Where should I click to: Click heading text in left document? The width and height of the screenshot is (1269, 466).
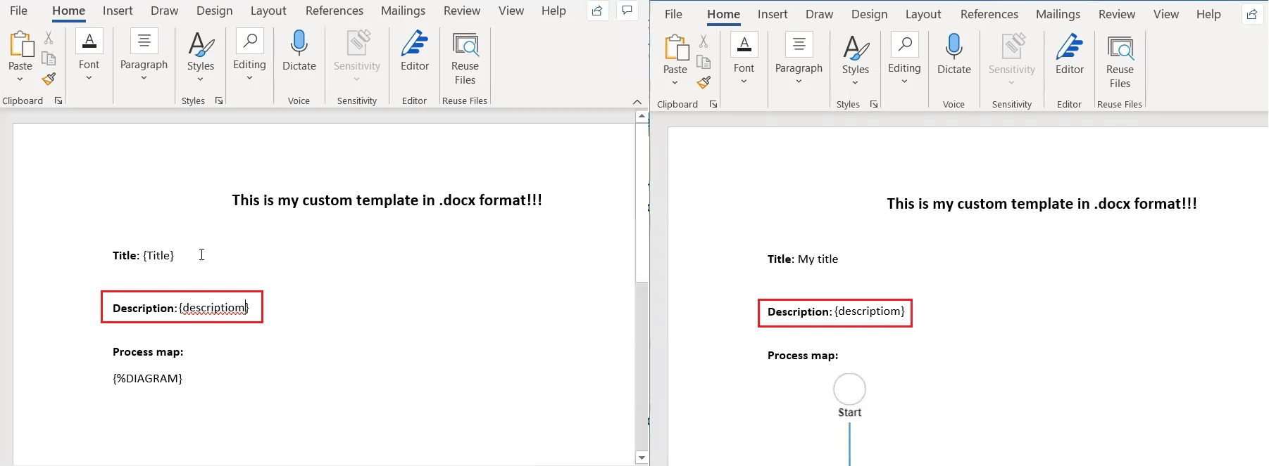(387, 200)
